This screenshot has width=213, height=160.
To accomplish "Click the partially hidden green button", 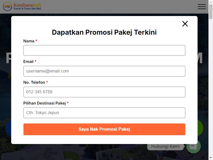I will pos(200,128).
